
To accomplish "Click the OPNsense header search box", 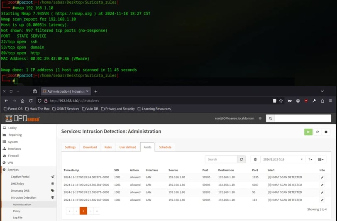I will (x=303, y=118).
